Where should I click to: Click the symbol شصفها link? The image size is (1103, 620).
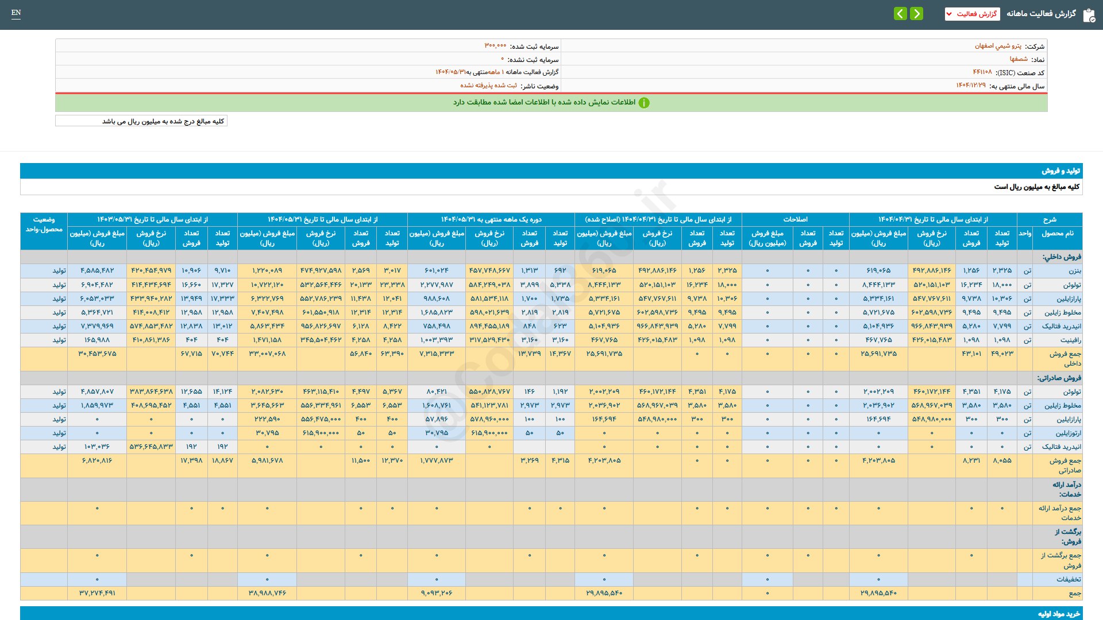point(1019,59)
